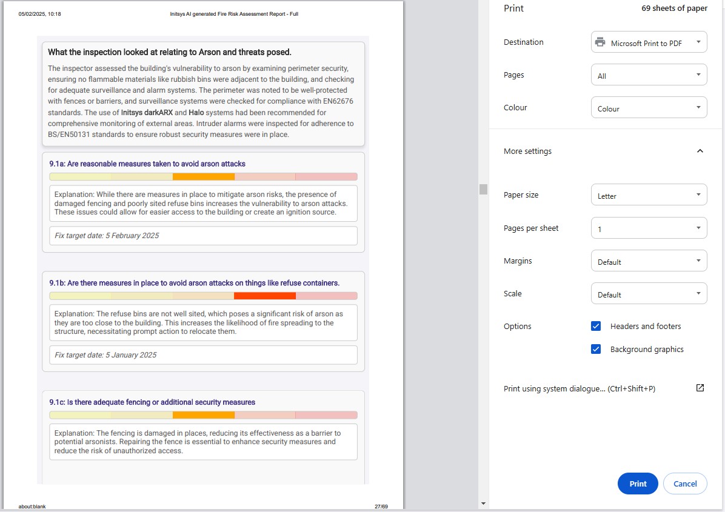The width and height of the screenshot is (725, 512).
Task: Click the Print dialog title
Action: (x=513, y=8)
